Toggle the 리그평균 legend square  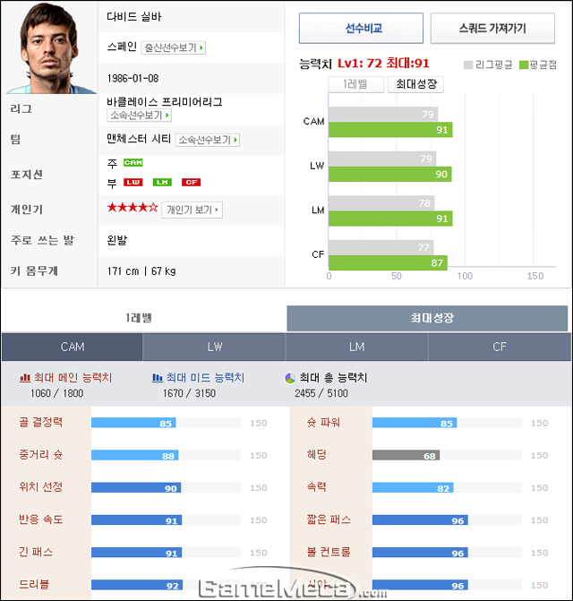coord(467,64)
